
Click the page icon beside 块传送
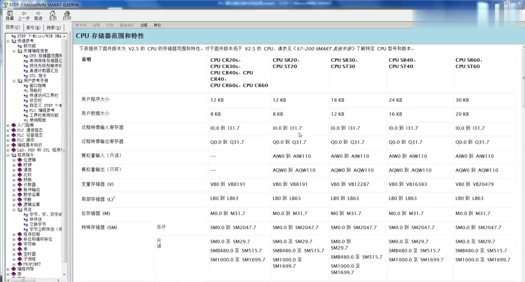click(26, 220)
